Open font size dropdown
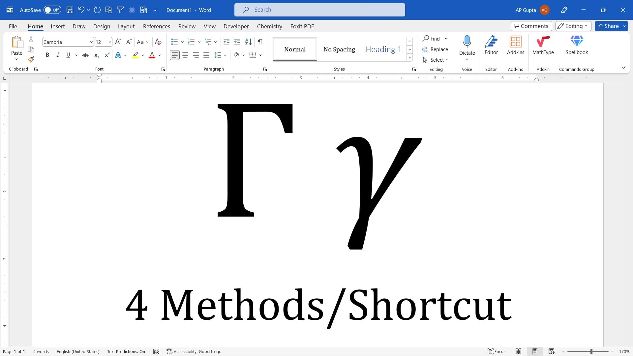 (x=110, y=42)
